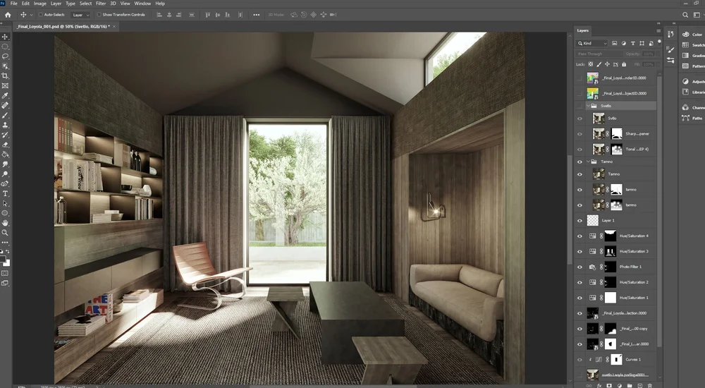Create a new layer
The width and height of the screenshot is (705, 388).
[640, 385]
